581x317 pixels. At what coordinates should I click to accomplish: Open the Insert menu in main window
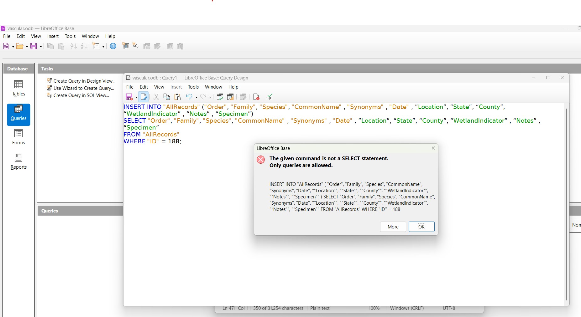click(53, 36)
